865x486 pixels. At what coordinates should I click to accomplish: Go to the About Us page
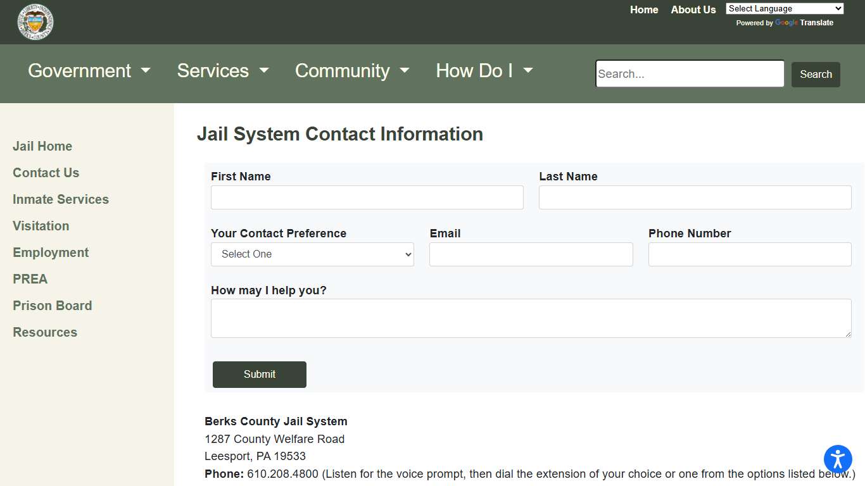[693, 10]
